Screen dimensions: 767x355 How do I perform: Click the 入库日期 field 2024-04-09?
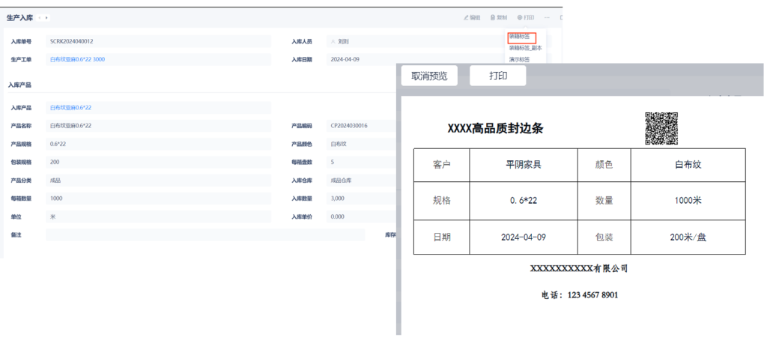(345, 59)
